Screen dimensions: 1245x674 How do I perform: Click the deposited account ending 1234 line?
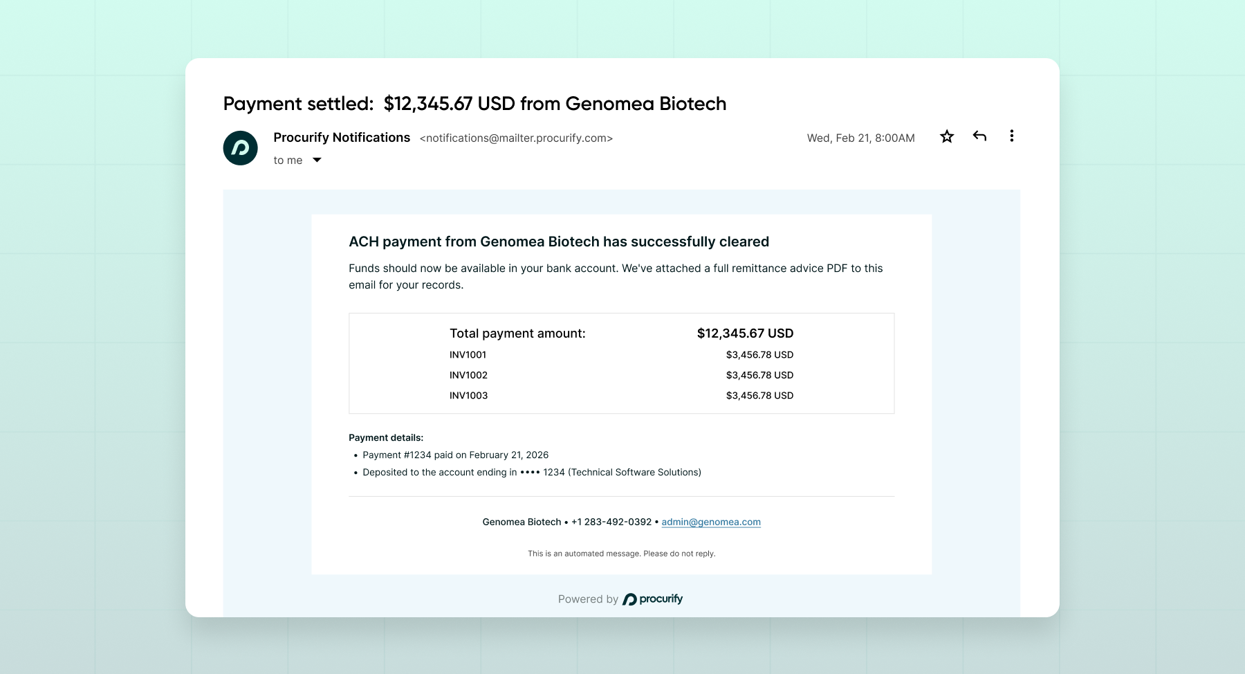pyautogui.click(x=531, y=472)
